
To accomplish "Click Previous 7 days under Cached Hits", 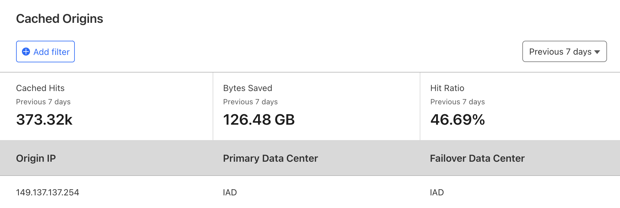I will pos(43,102).
